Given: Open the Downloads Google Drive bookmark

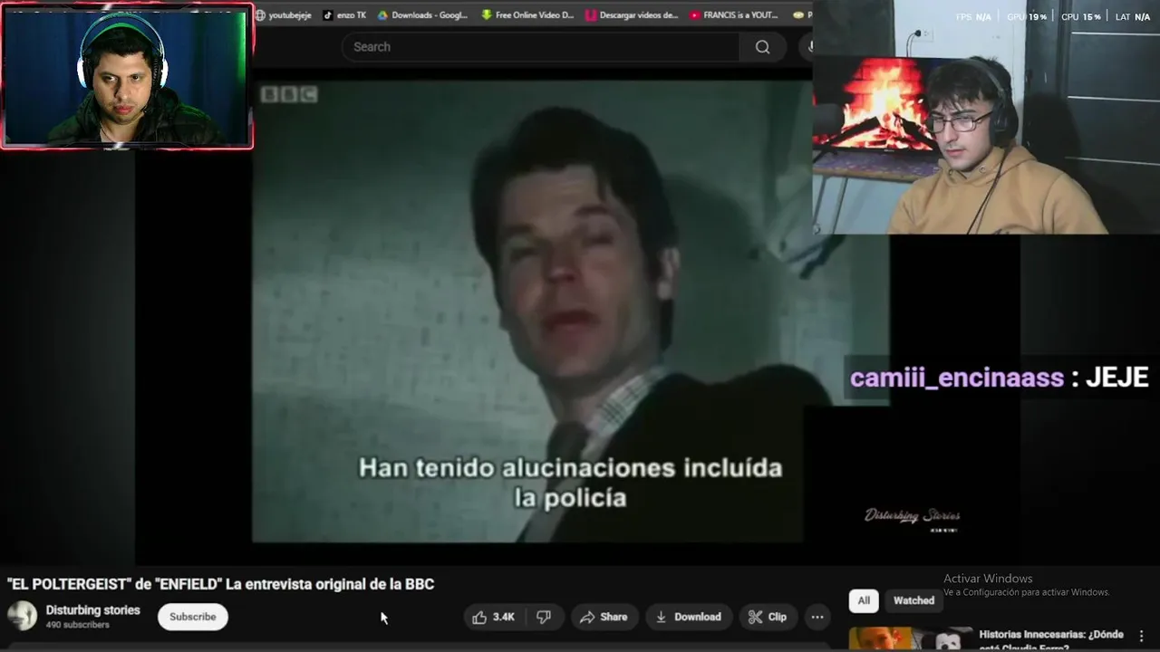Looking at the screenshot, I should [x=422, y=15].
